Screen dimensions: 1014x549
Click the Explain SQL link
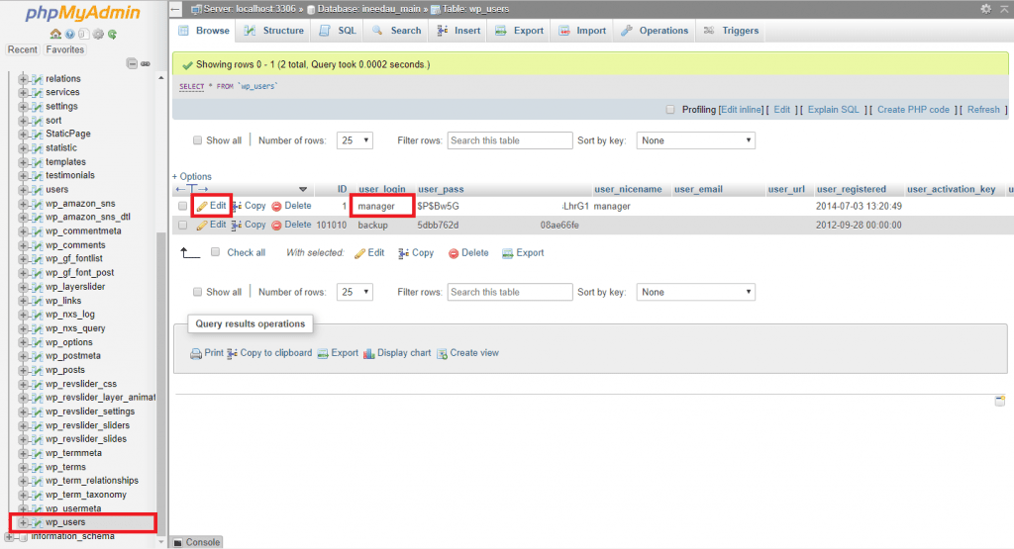pos(833,110)
